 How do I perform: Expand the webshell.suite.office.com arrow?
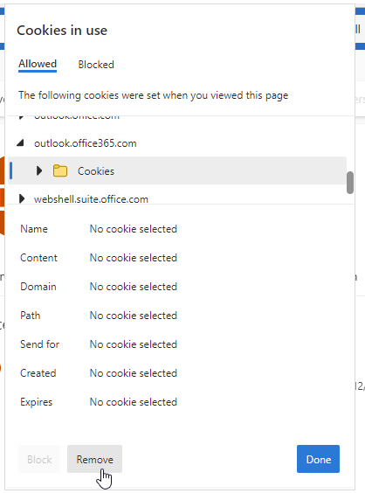tap(22, 198)
